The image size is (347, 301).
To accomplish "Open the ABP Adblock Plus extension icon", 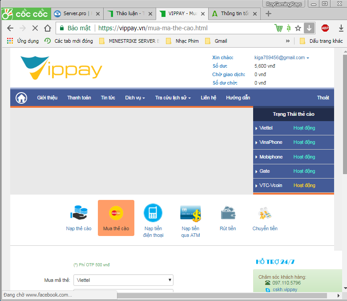I will [325, 28].
